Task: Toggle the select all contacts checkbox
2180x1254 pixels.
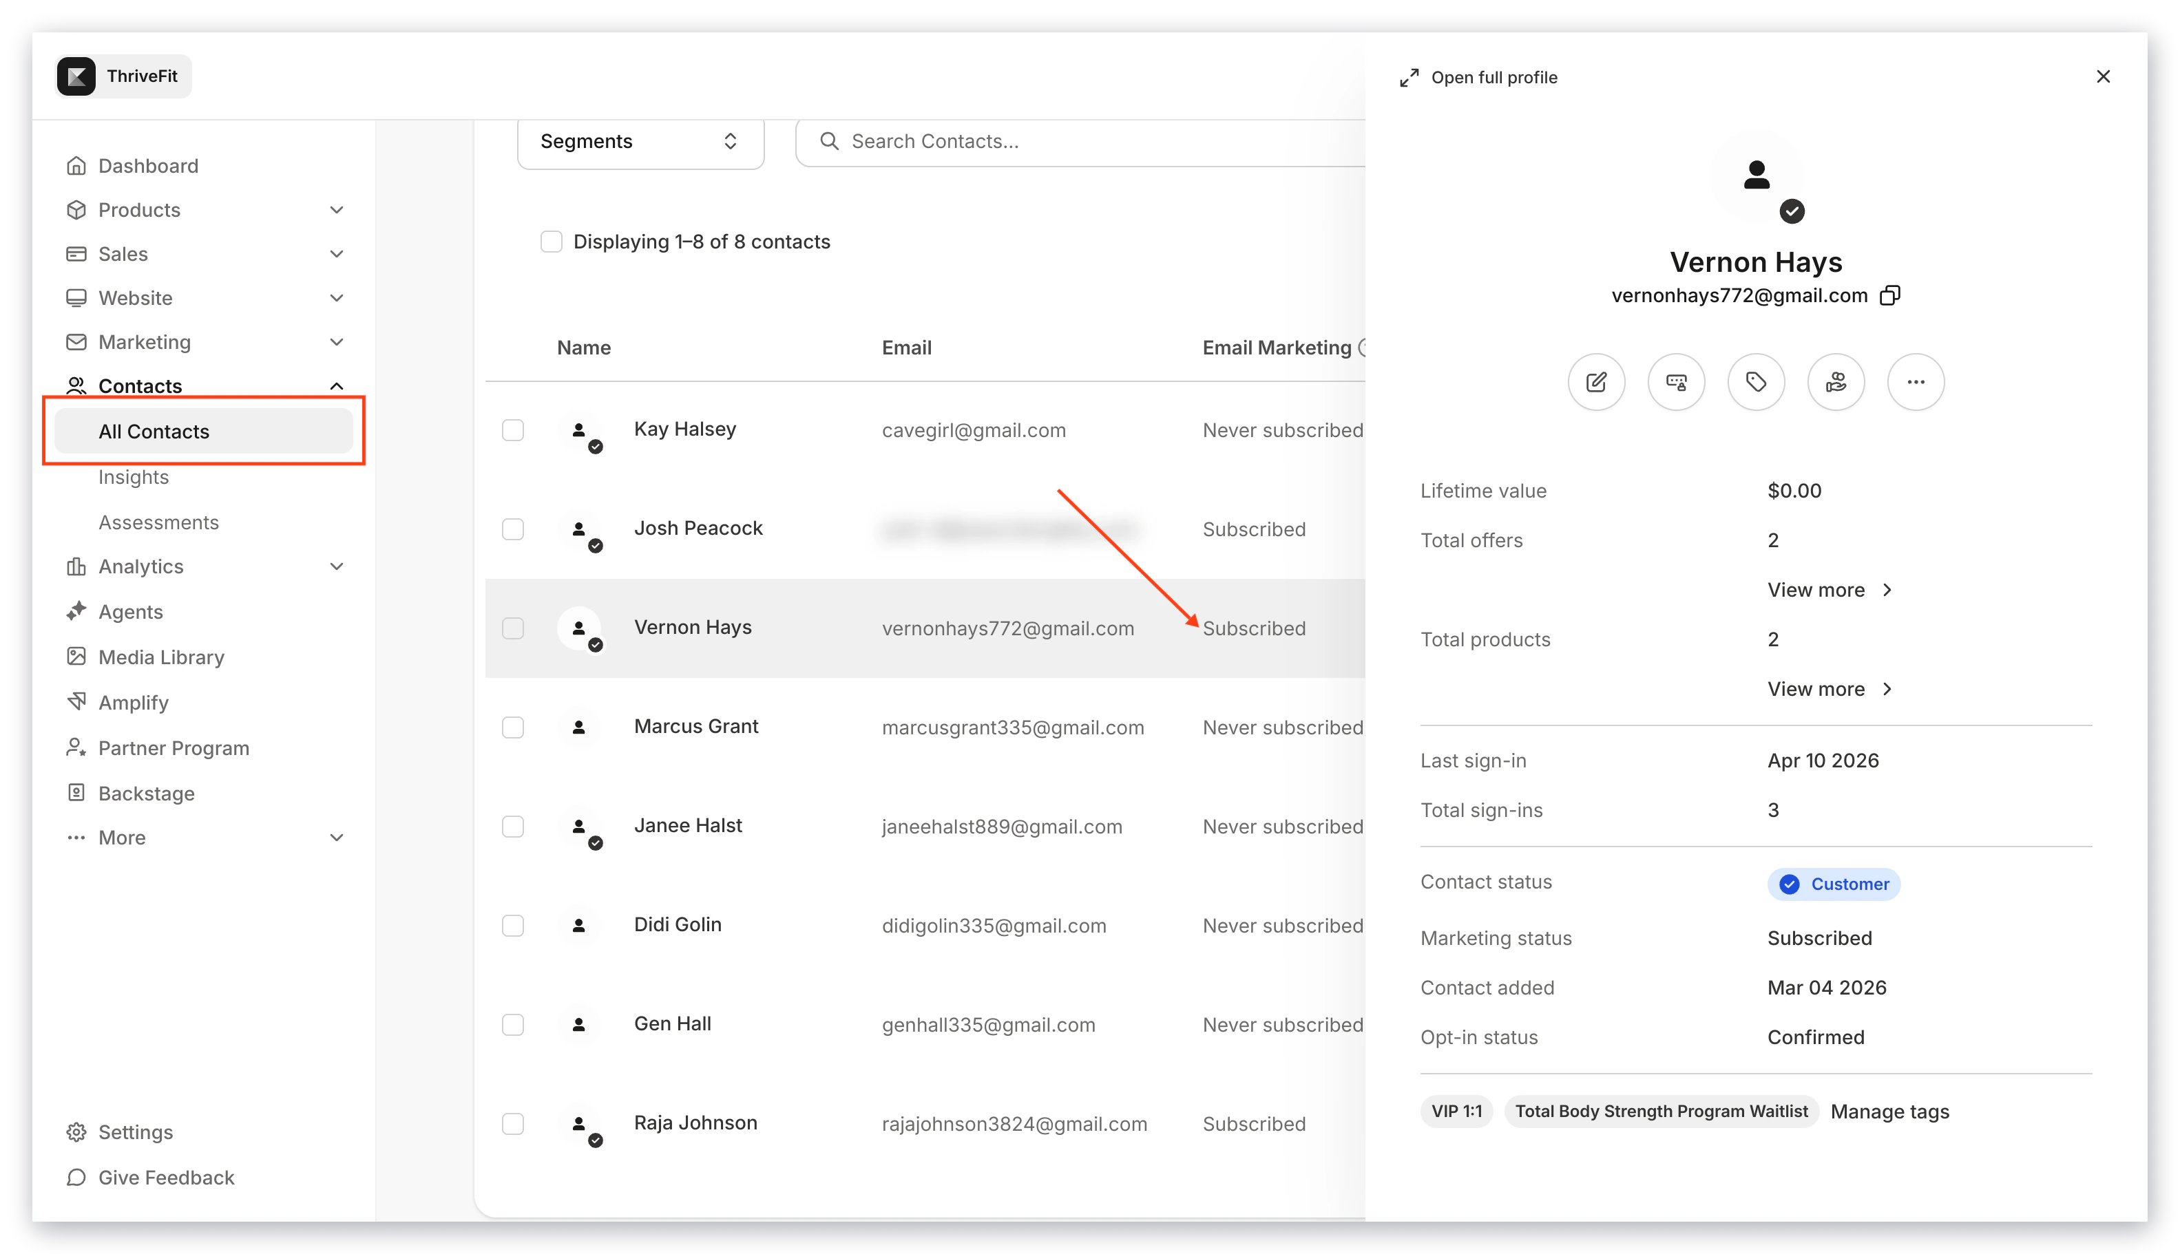Action: (x=552, y=241)
